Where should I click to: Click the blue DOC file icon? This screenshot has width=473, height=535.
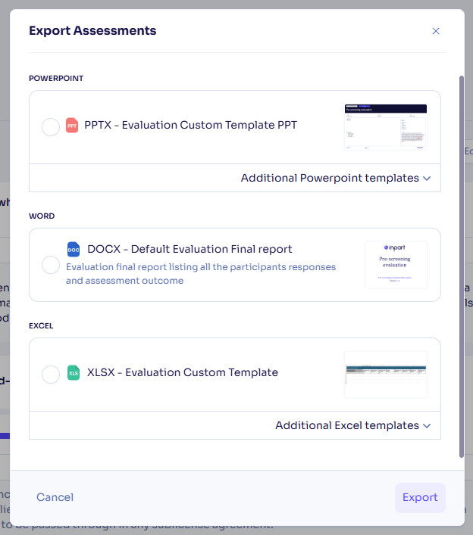(74, 250)
